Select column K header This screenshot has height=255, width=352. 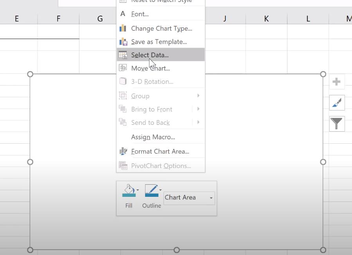click(x=266, y=18)
